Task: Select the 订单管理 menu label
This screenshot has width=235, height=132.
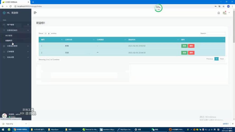Action: point(11,52)
